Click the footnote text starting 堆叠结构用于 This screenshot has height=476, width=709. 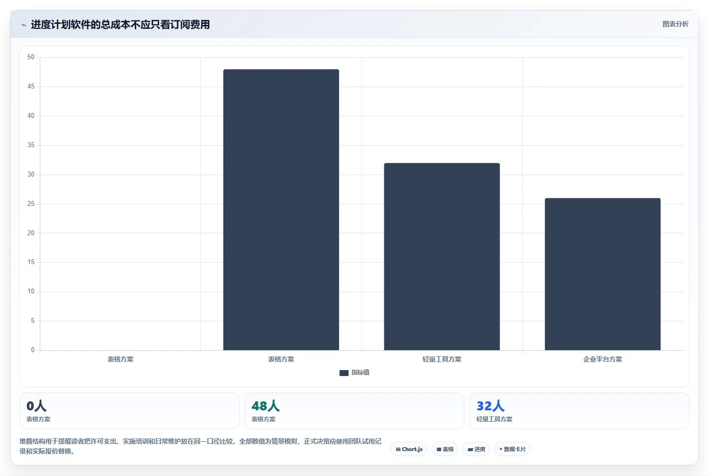[x=200, y=446]
